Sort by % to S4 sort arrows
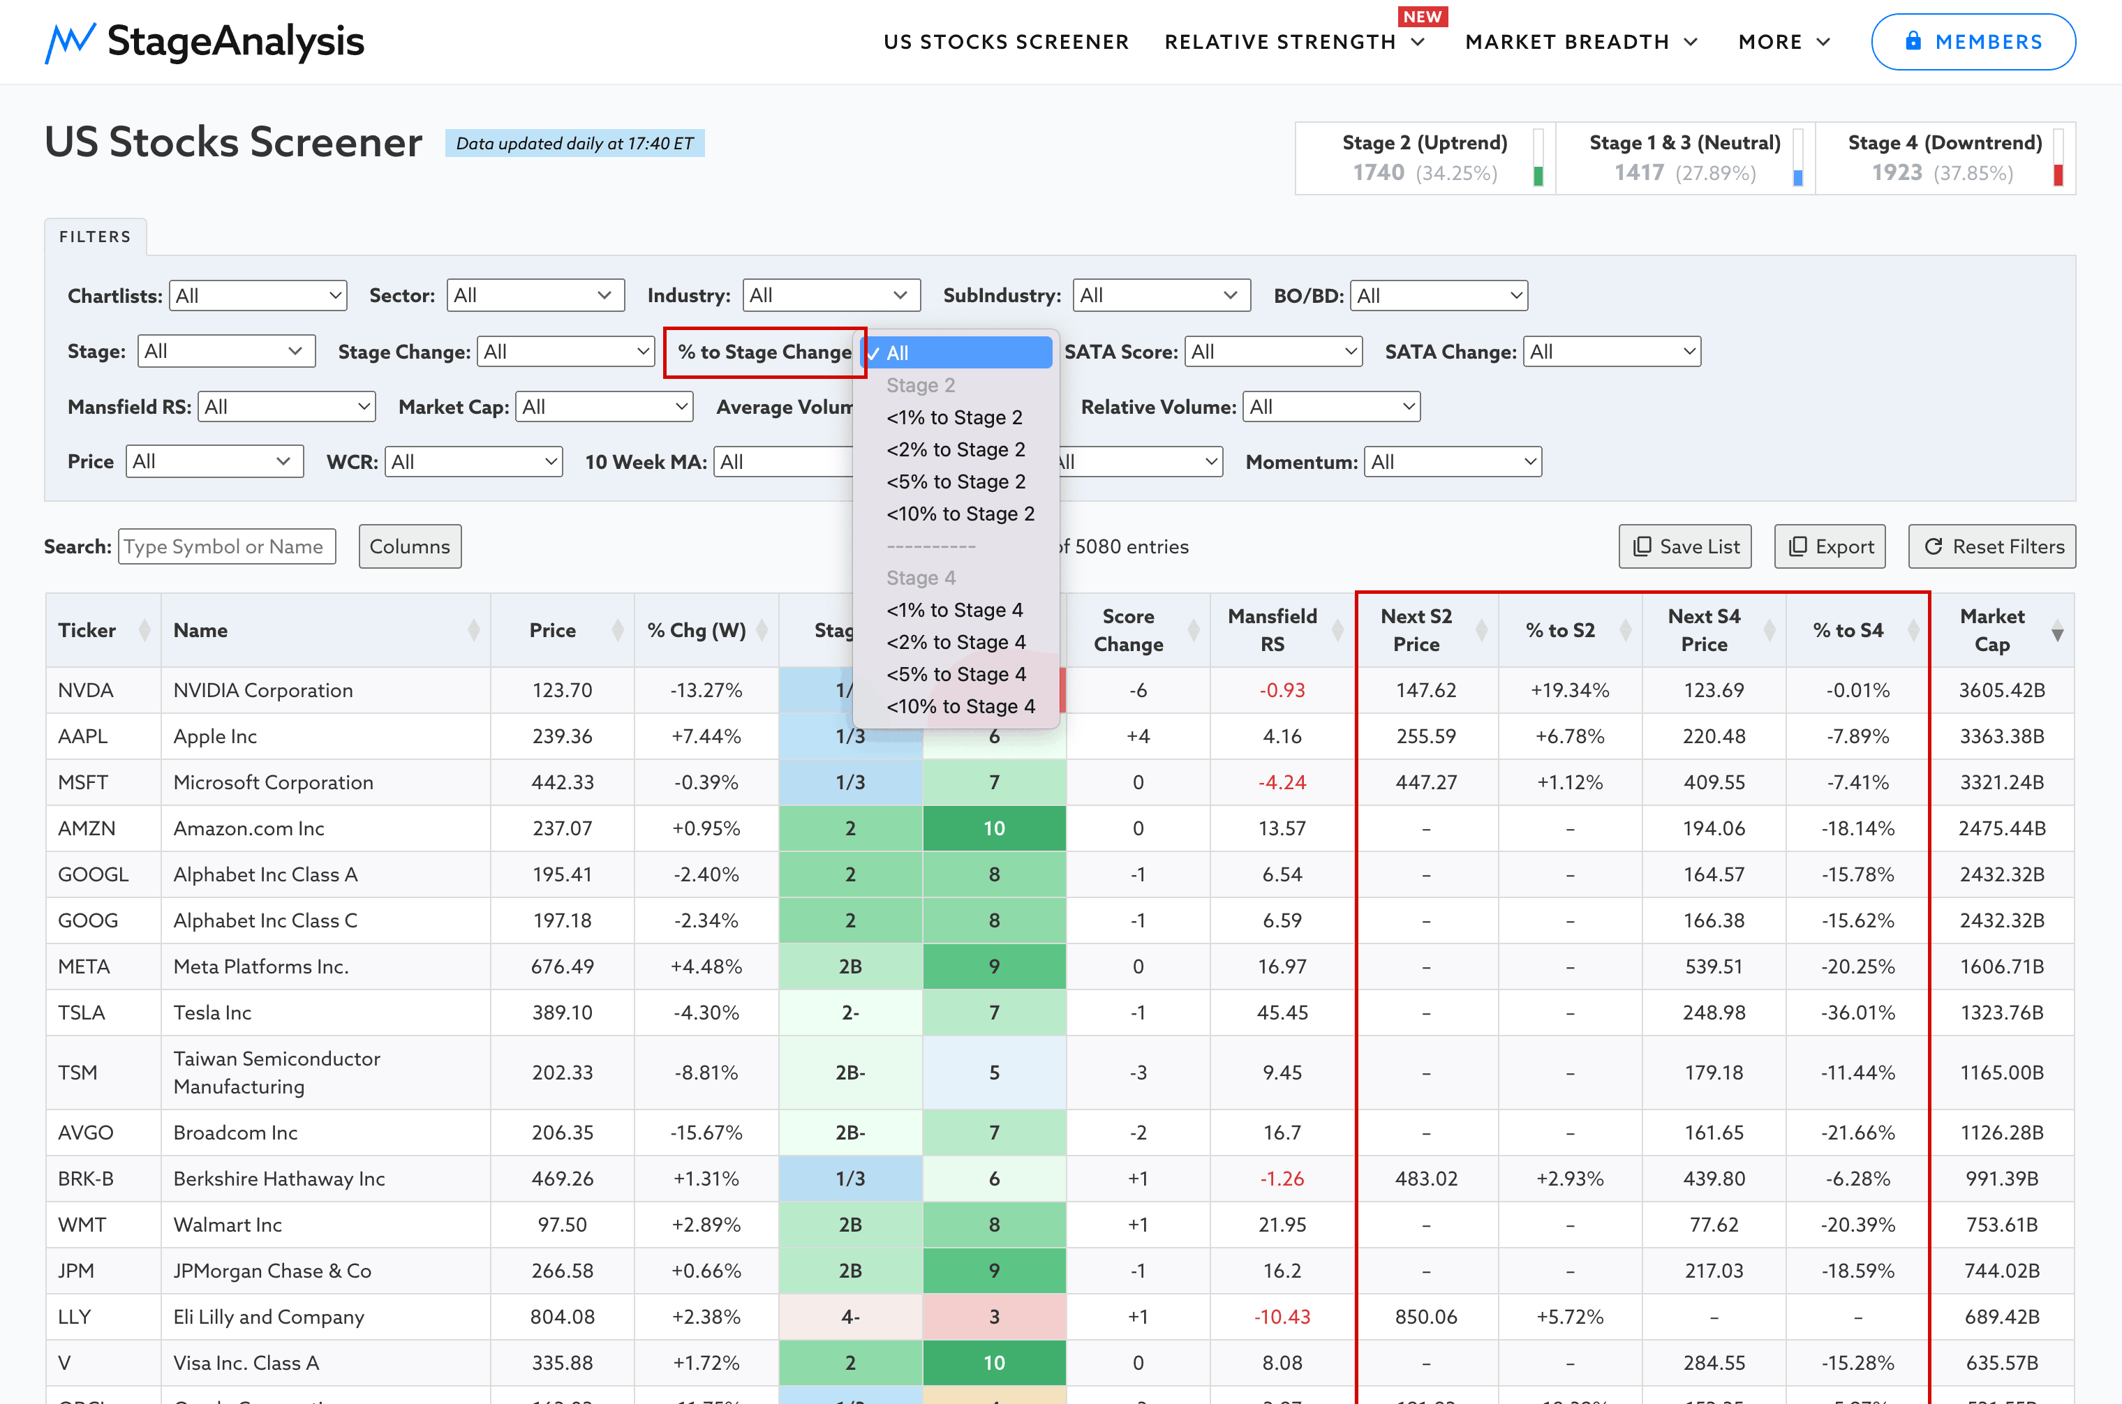 click(x=1914, y=630)
